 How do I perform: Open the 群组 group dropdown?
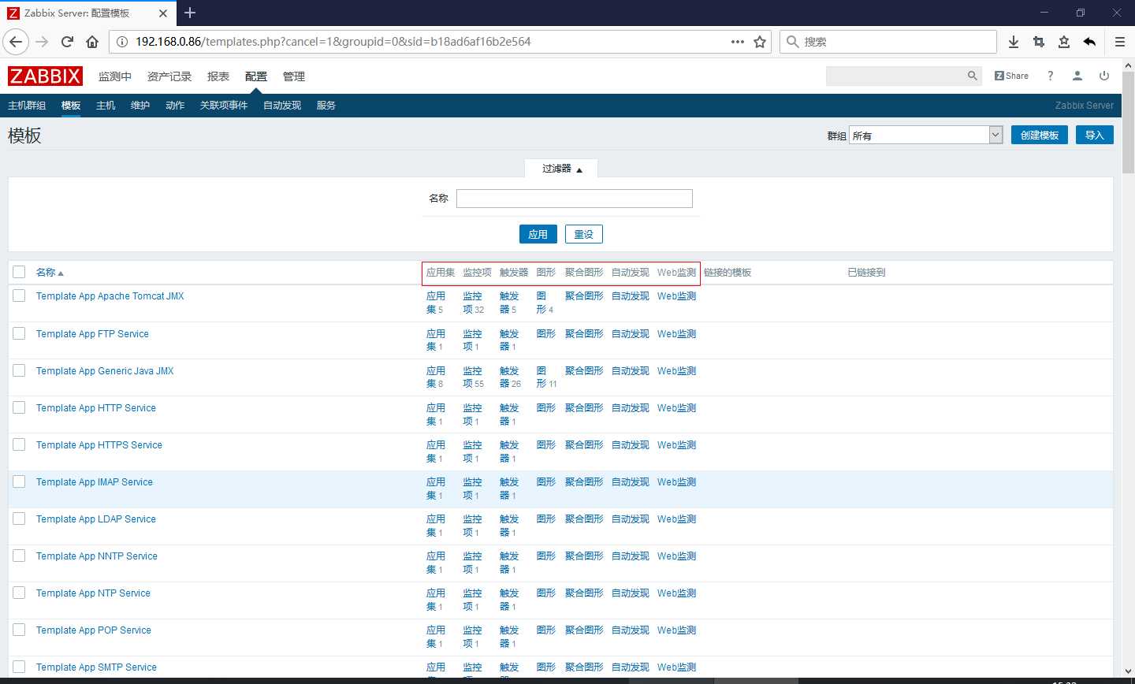click(x=925, y=136)
